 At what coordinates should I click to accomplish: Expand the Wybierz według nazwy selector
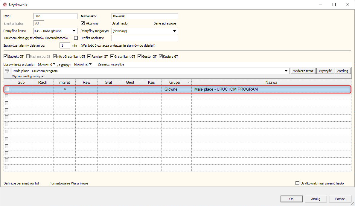coord(28,76)
